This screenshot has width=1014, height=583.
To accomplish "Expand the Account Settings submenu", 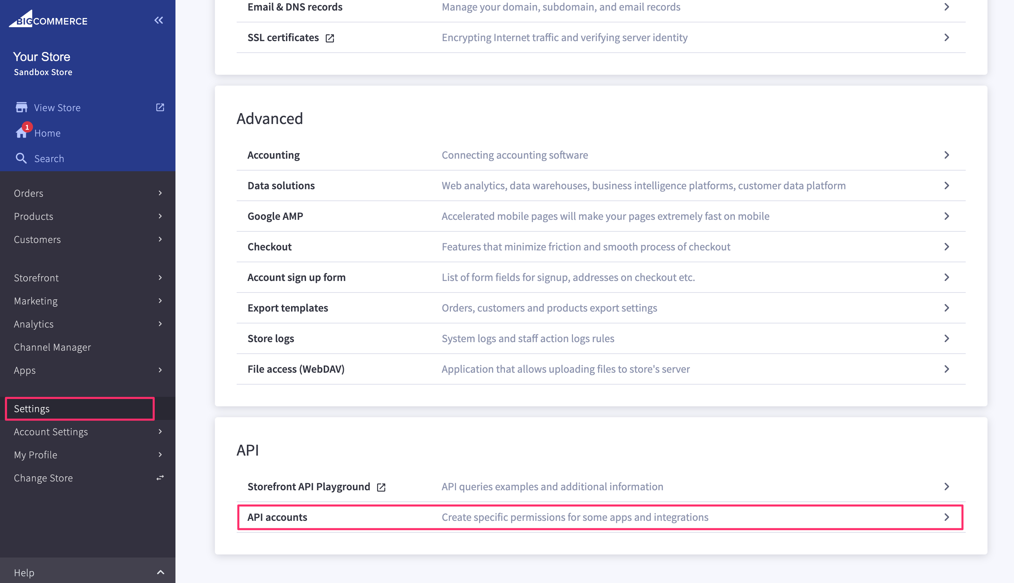I will pyautogui.click(x=160, y=431).
